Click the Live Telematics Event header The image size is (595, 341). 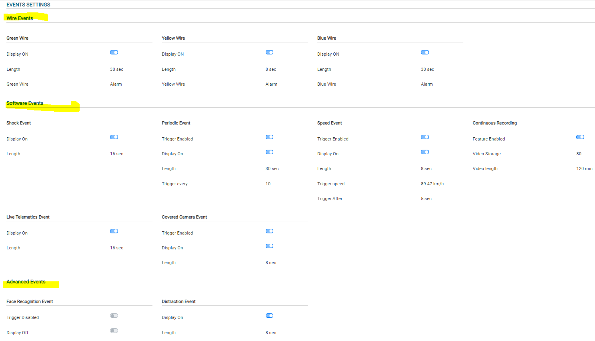tap(28, 217)
